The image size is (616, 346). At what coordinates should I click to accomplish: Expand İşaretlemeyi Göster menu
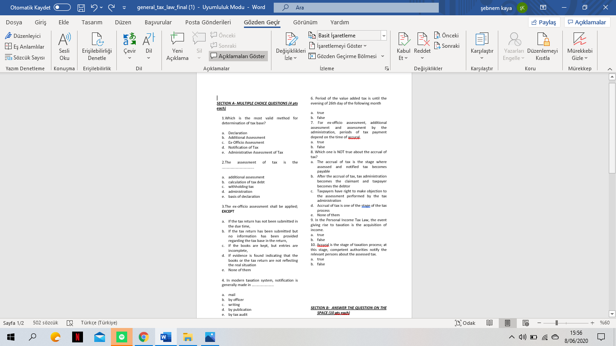click(338, 46)
